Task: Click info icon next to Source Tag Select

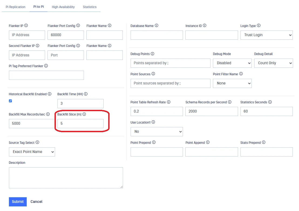Action: click(x=38, y=142)
